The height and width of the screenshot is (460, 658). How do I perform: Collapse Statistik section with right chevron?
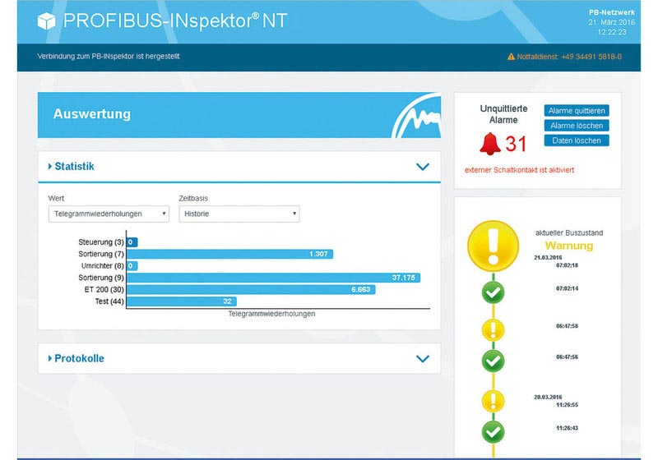click(423, 167)
